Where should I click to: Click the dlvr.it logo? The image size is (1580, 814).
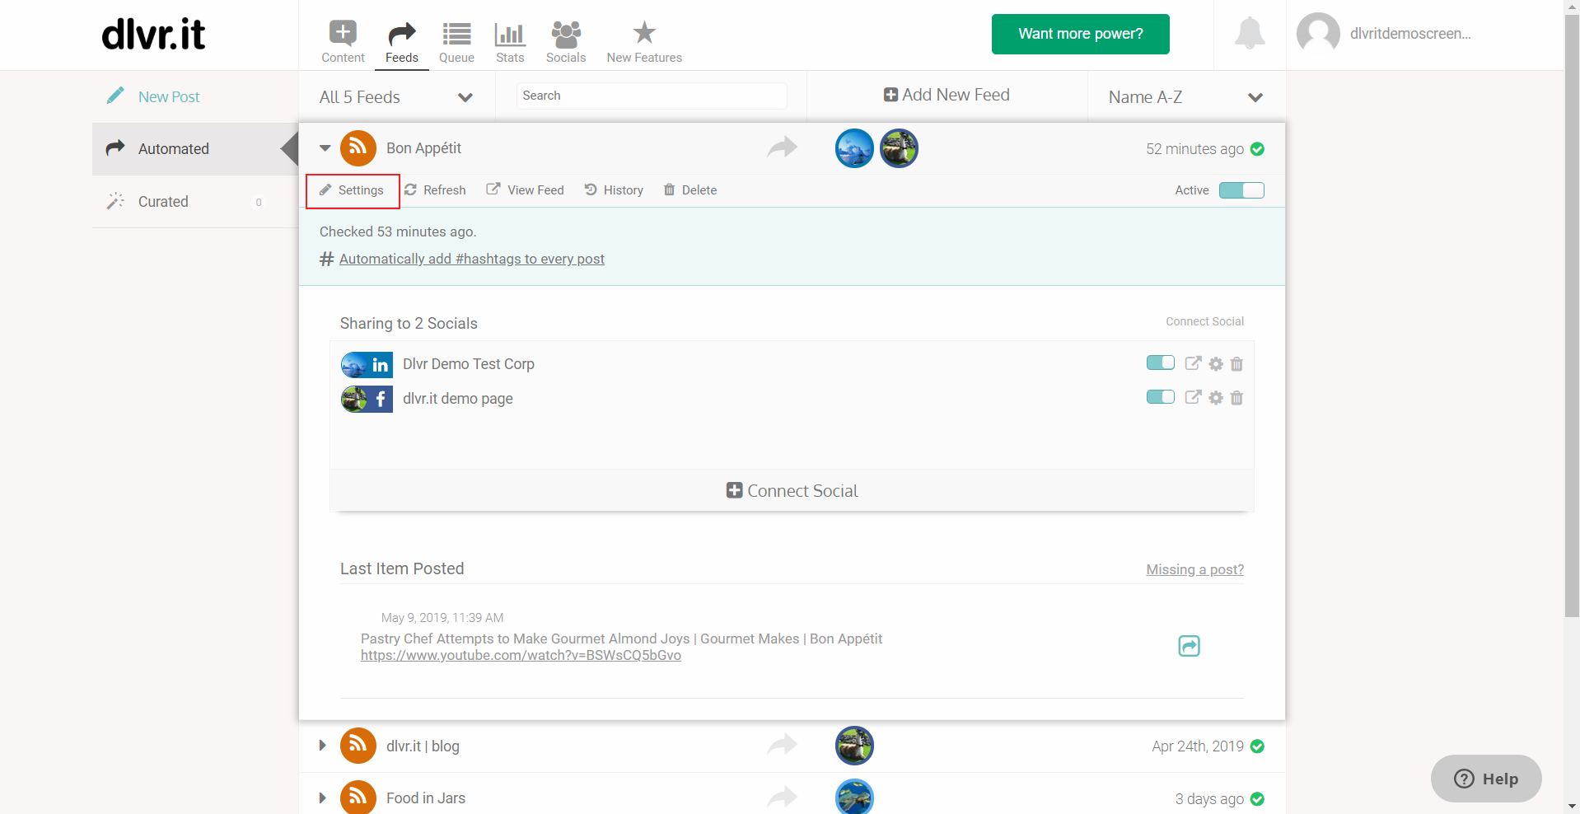(x=153, y=35)
